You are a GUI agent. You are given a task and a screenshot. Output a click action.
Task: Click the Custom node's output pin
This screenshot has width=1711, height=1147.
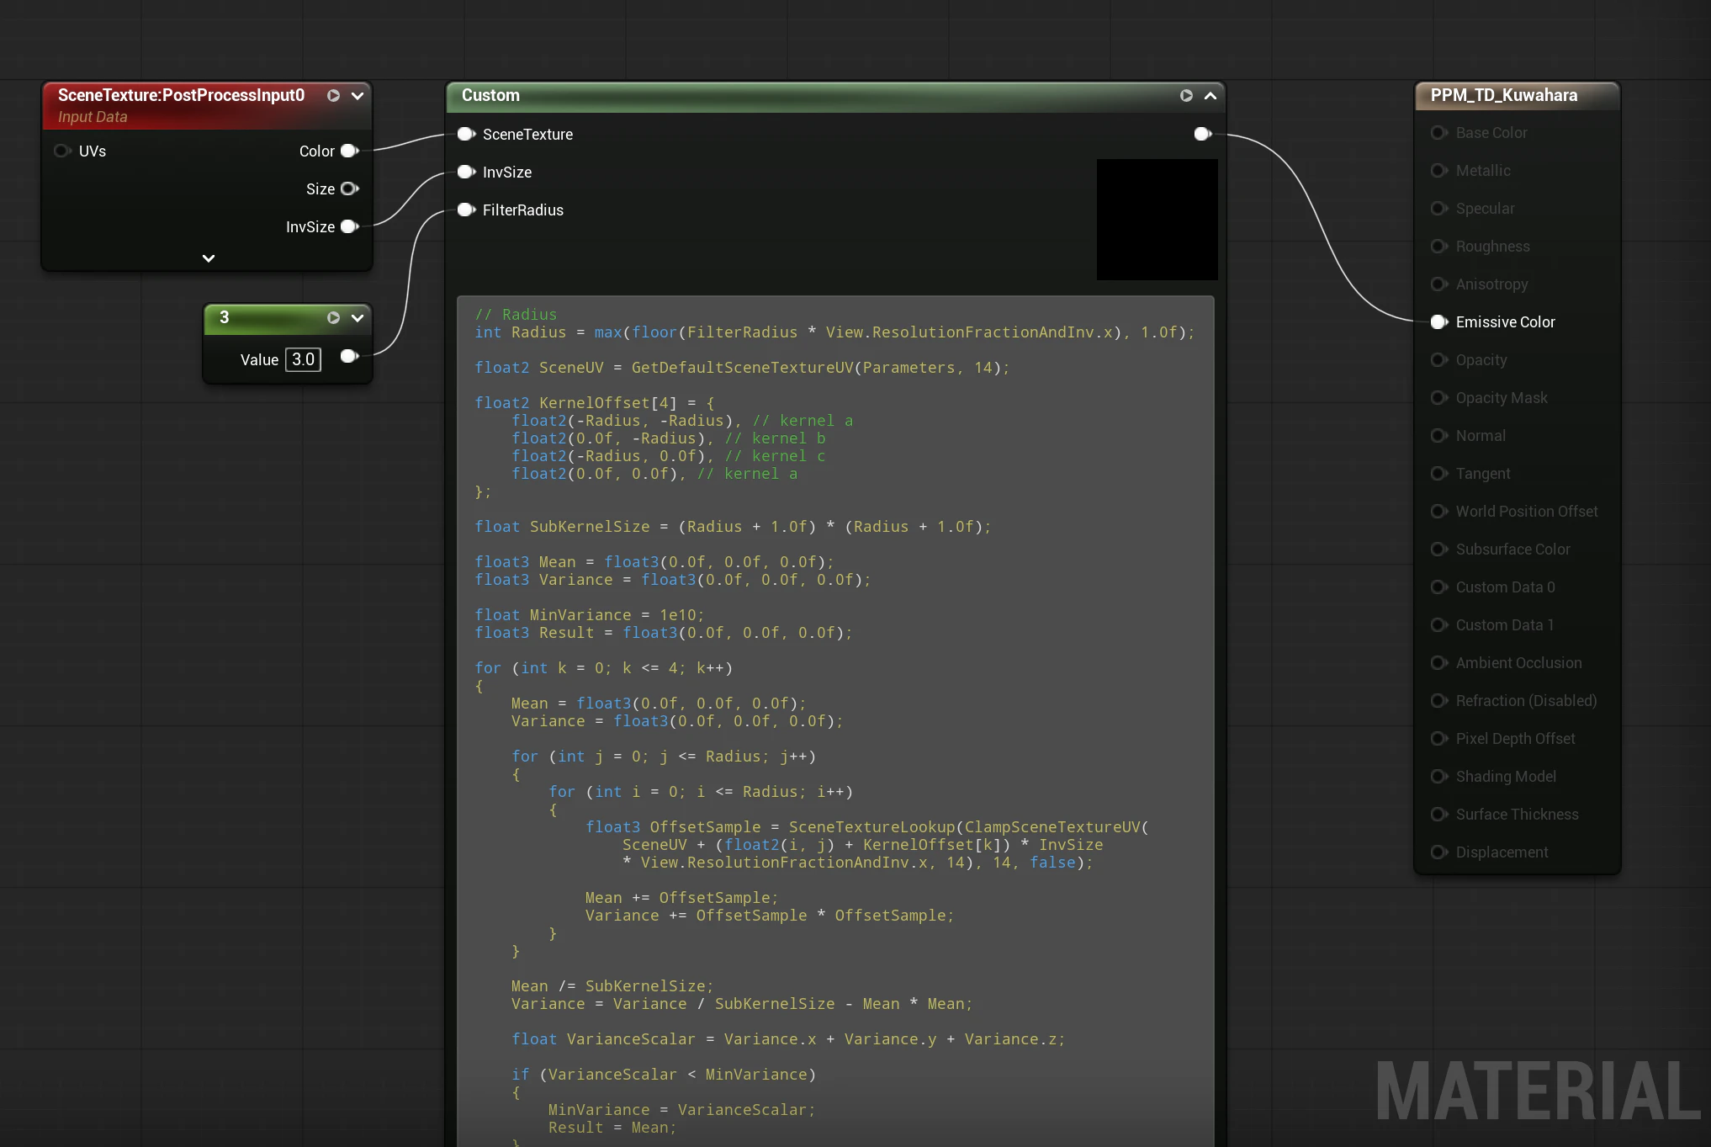pos(1202,134)
